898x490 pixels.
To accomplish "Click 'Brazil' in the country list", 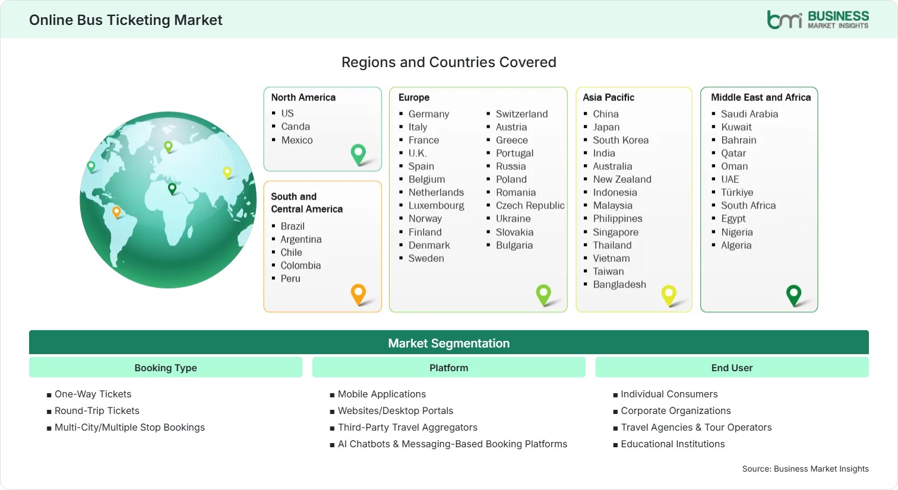I will click(x=293, y=226).
